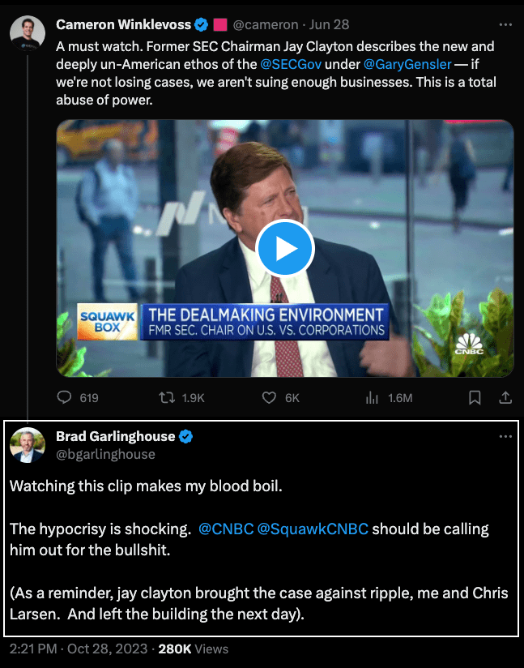Open the Cameron Winklevoss display name
This screenshot has height=668, width=524.
123,24
